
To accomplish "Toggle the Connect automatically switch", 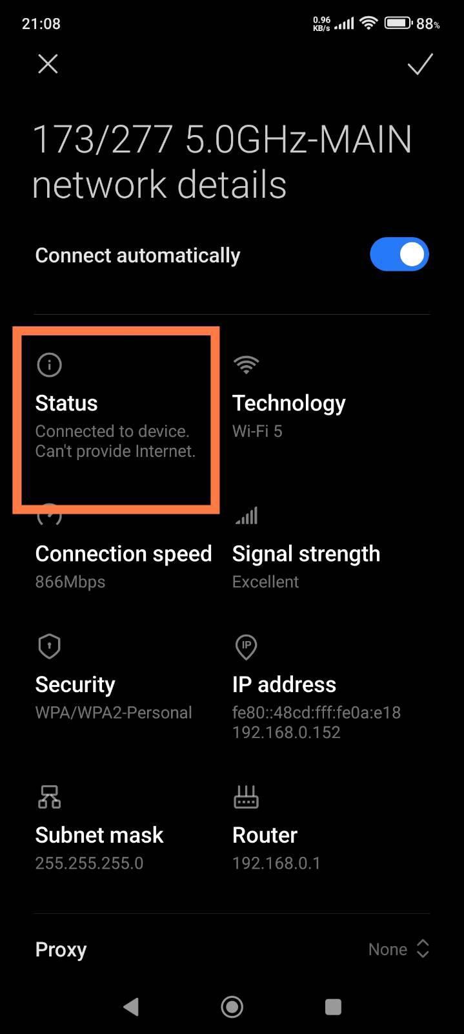I will (399, 255).
